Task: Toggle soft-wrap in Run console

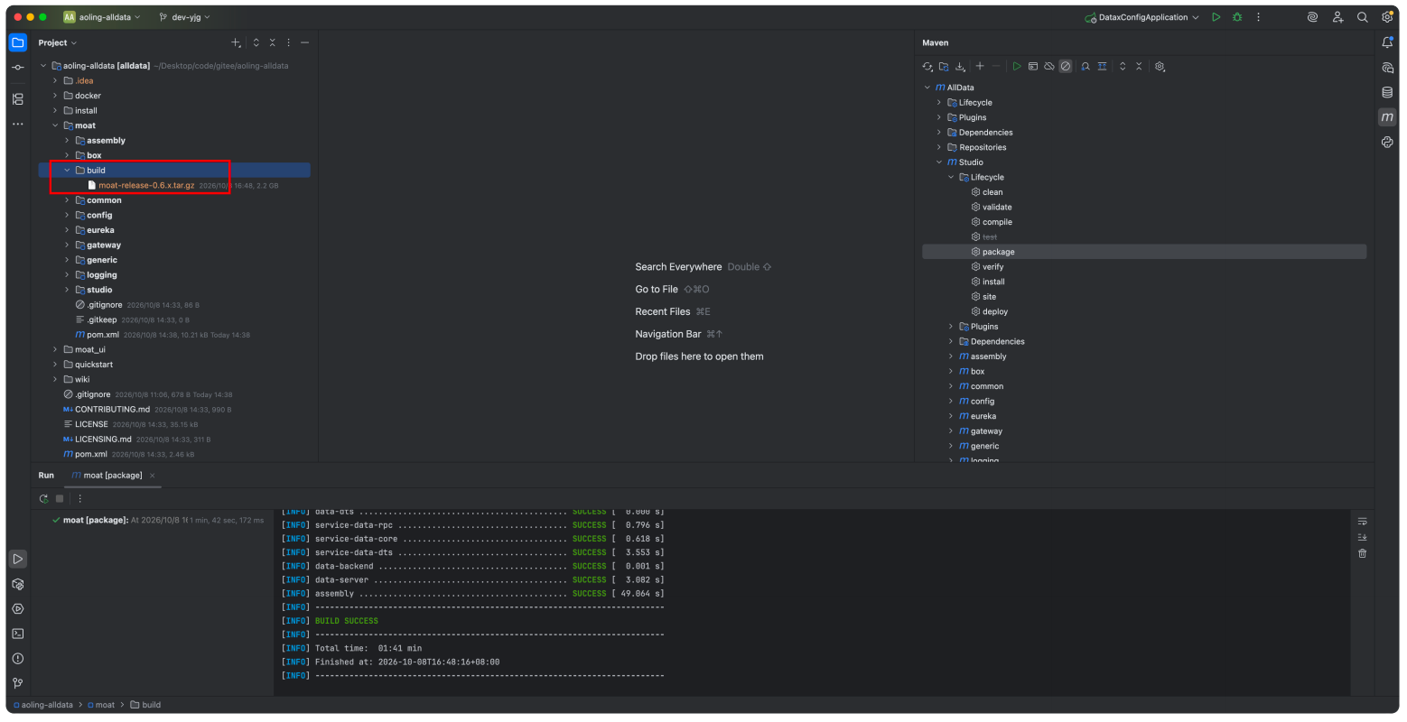Action: (x=1362, y=522)
